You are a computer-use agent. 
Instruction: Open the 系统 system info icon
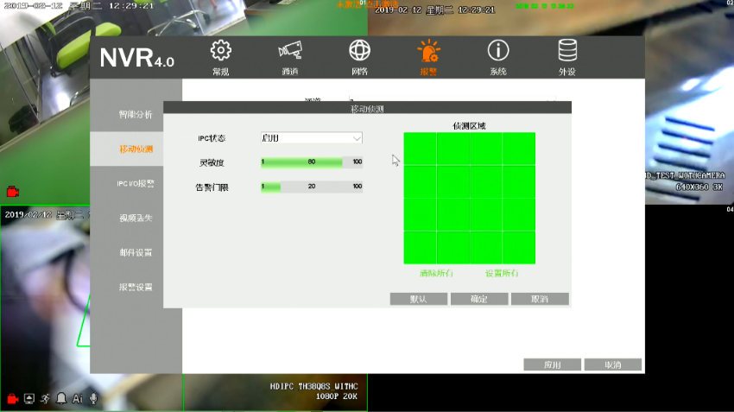tap(498, 51)
